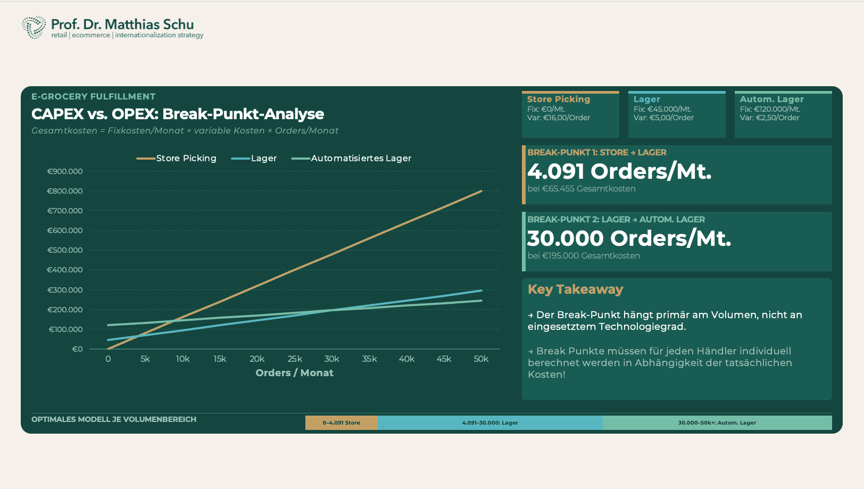Click 'CAPEX vs. OPEX: Break-Punkt-Analyse' title
This screenshot has height=489, width=864.
click(x=178, y=114)
